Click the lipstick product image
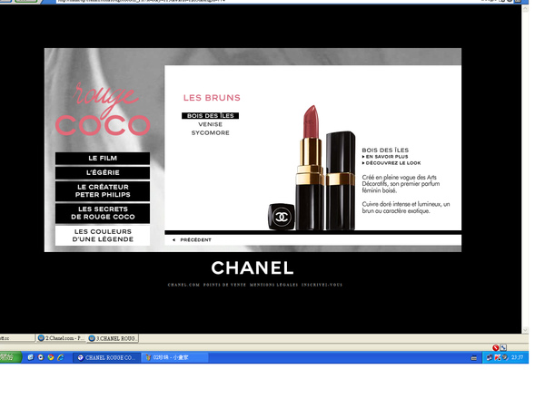The image size is (545, 408). tap(312, 169)
